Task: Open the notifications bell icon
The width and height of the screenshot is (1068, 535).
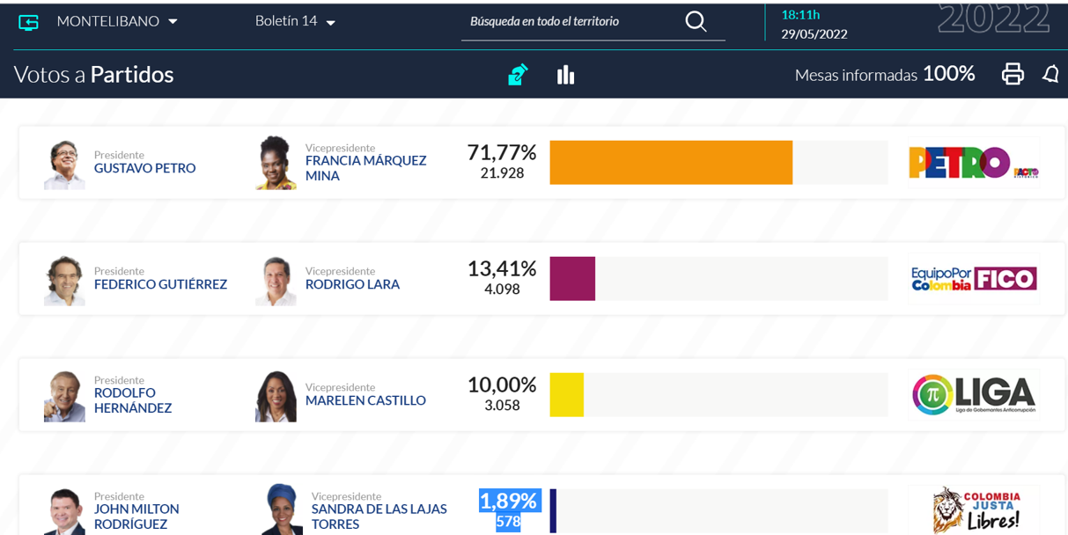Action: click(1050, 74)
